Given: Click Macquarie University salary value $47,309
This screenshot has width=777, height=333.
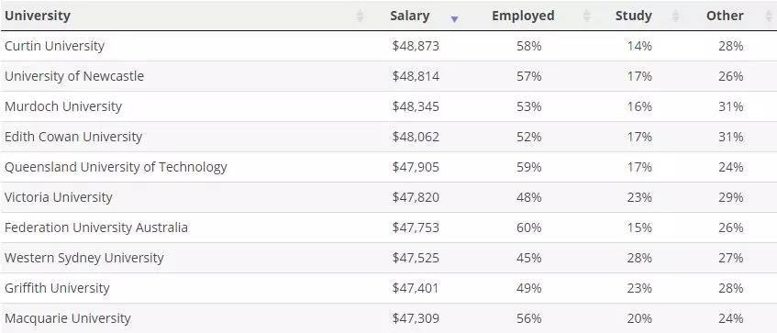Looking at the screenshot, I should point(416,318).
